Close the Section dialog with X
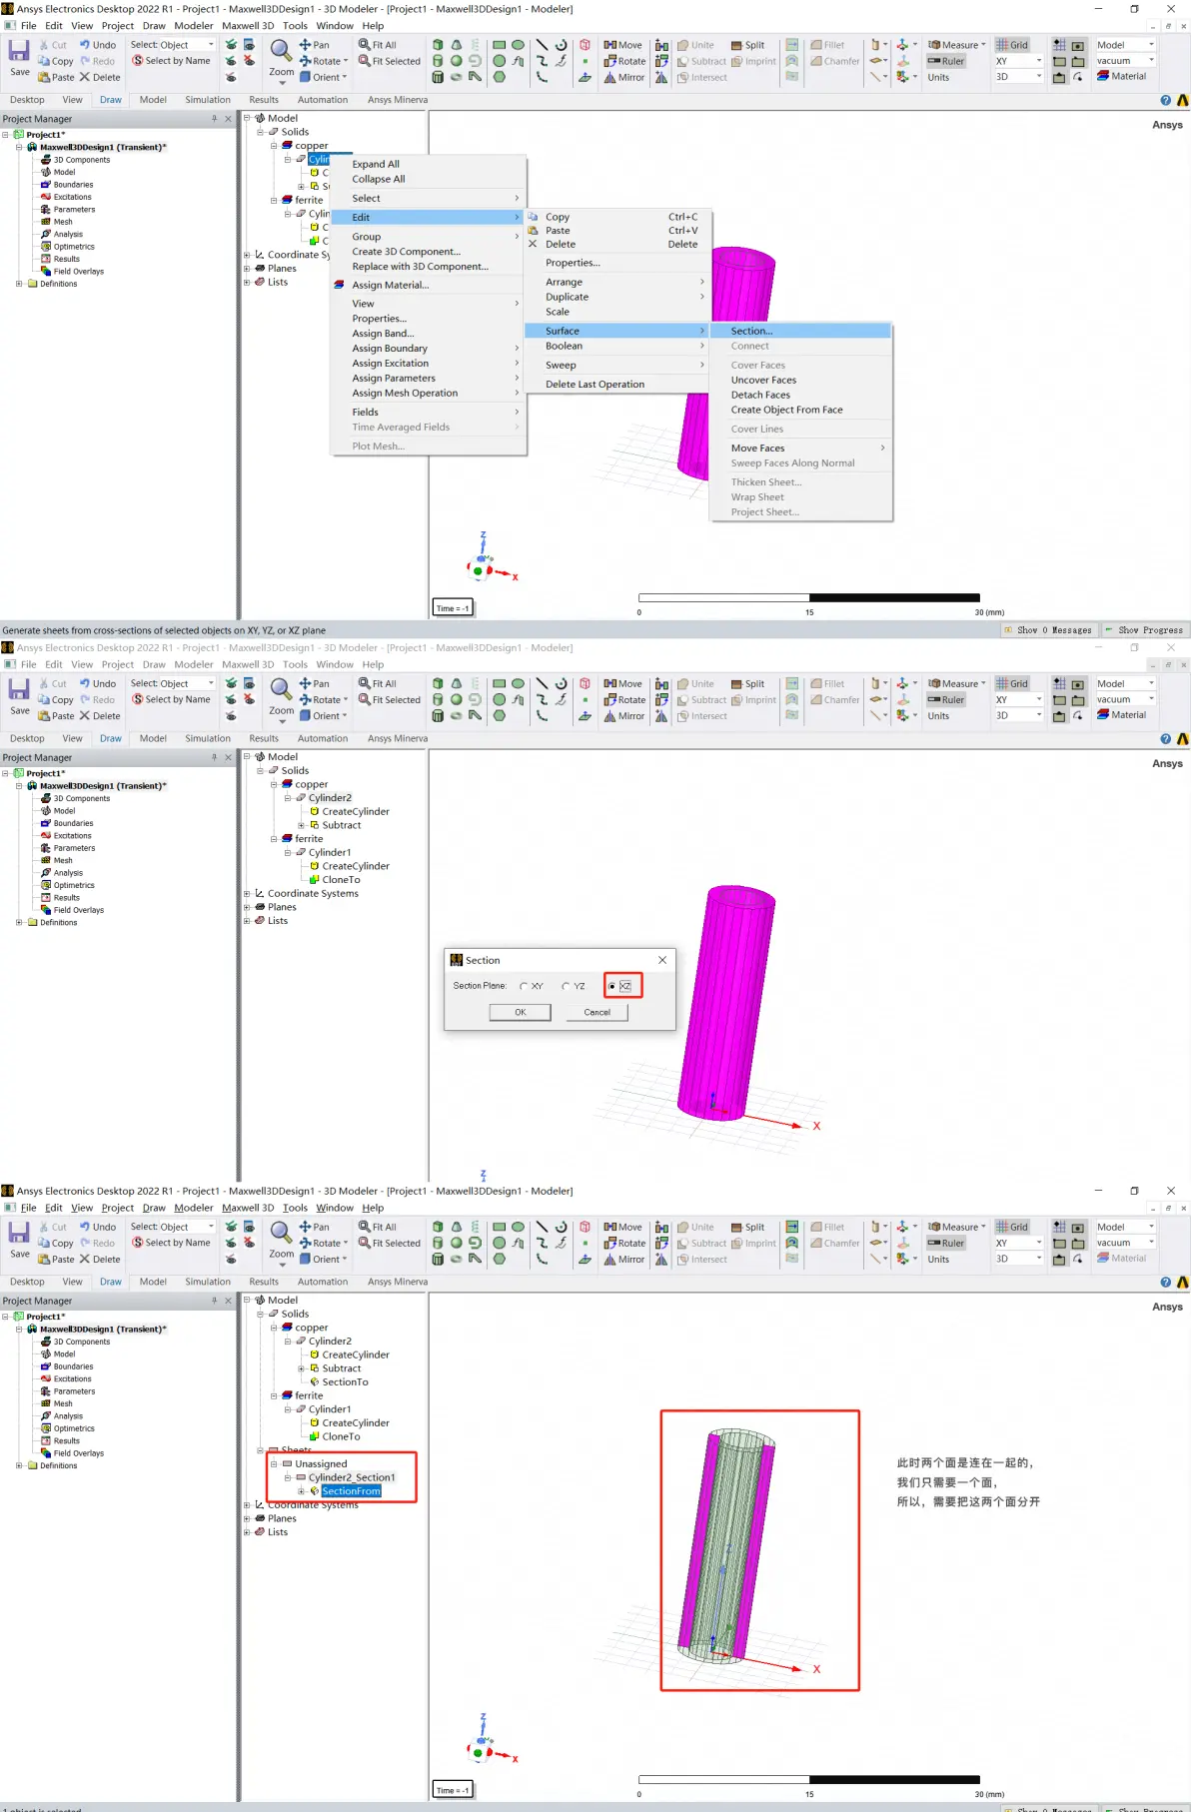1191x1812 pixels. pyautogui.click(x=662, y=960)
